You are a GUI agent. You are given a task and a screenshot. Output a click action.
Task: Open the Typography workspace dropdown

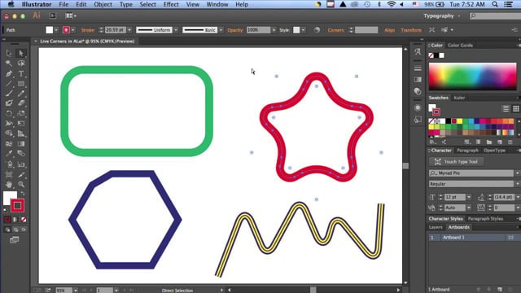click(x=442, y=16)
